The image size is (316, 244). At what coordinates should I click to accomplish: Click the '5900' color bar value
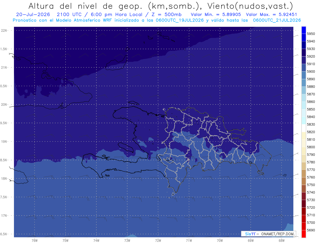tap(311, 71)
